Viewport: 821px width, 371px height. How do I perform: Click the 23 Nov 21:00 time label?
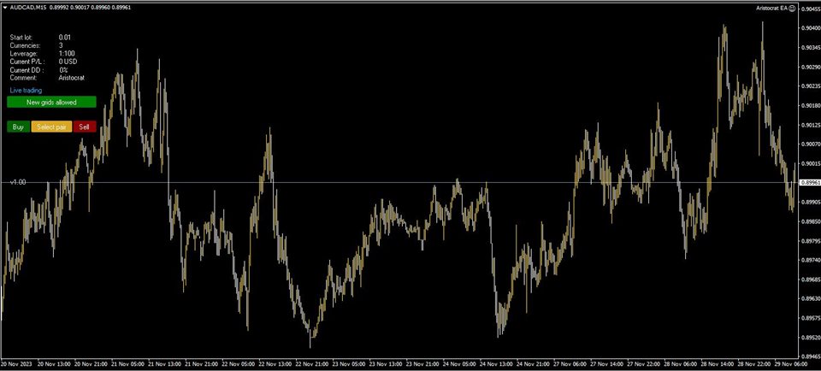[x=422, y=363]
